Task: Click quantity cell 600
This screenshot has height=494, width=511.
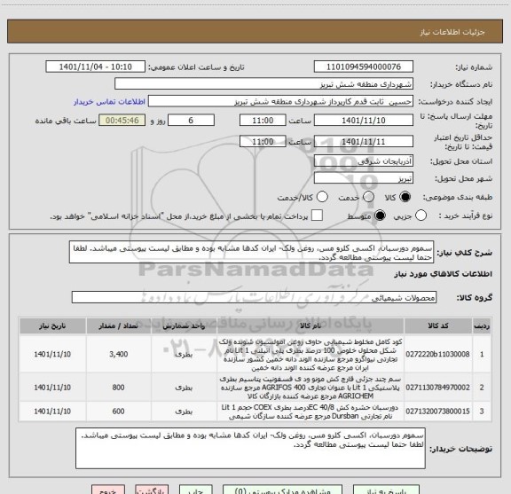Action: tap(118, 412)
